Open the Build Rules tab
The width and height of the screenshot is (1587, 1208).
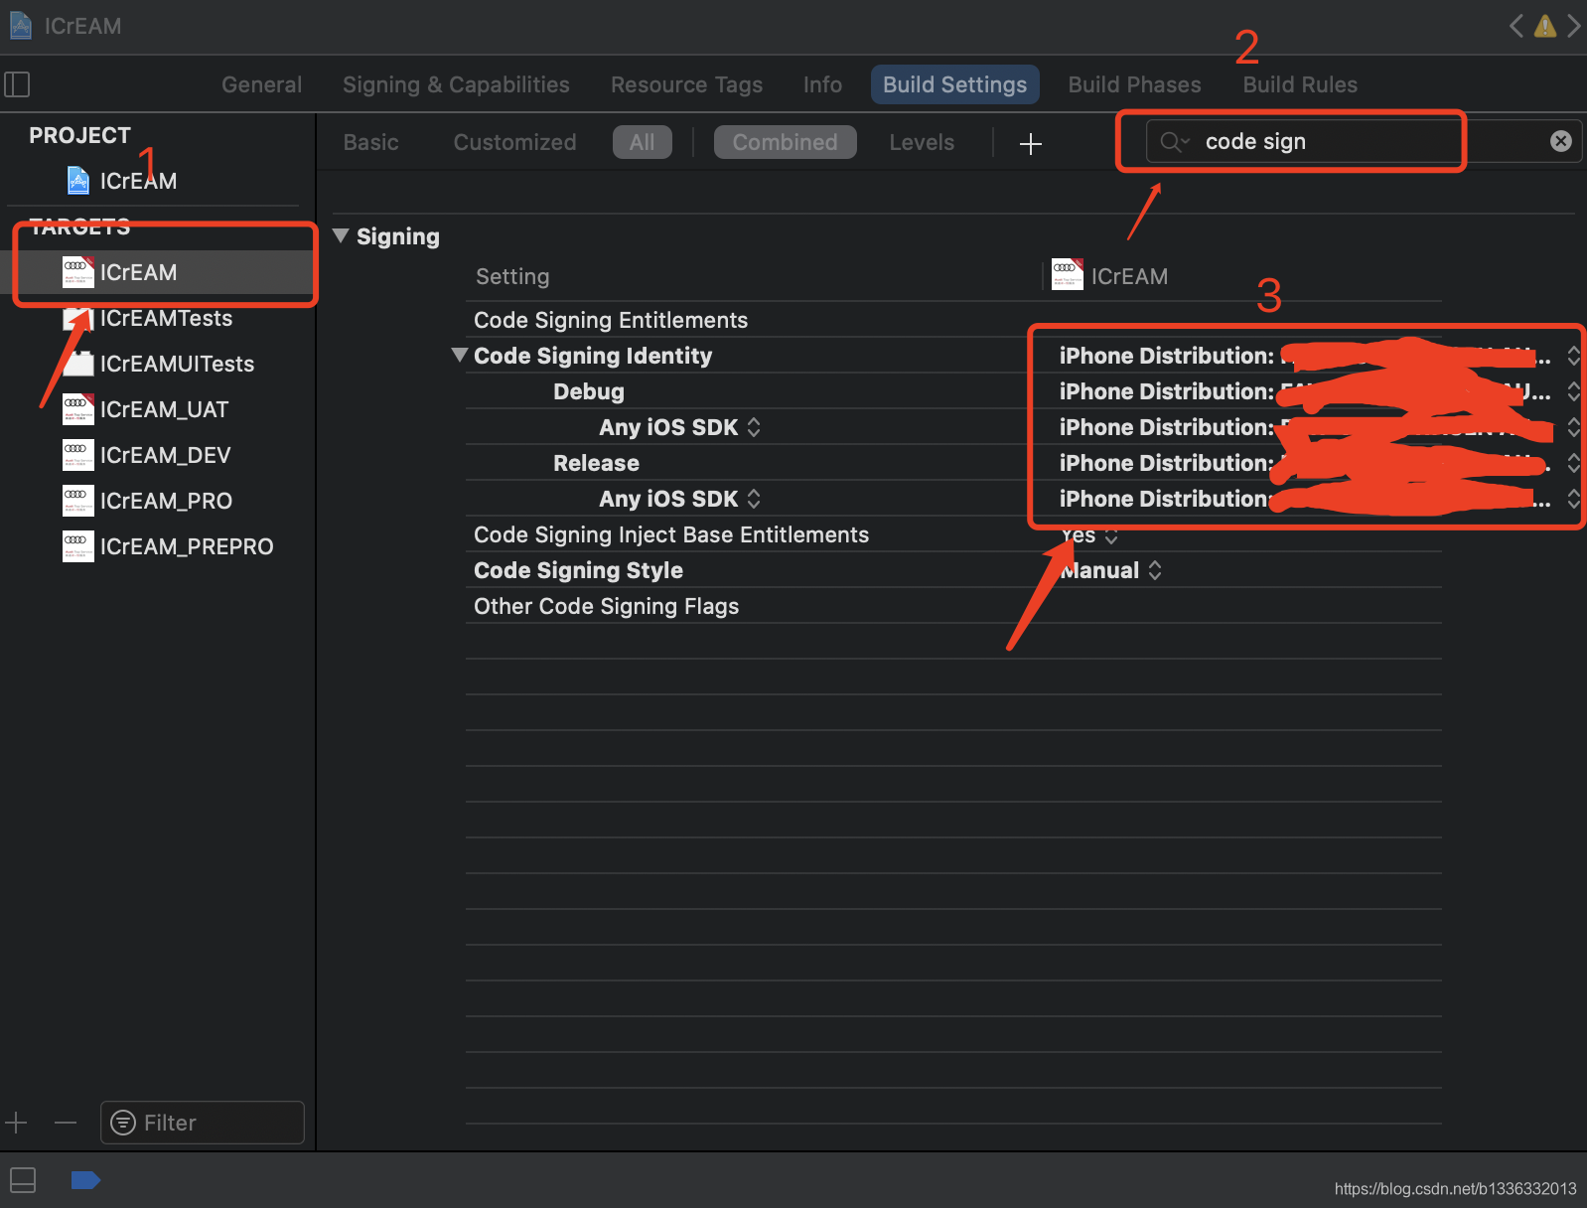point(1300,84)
